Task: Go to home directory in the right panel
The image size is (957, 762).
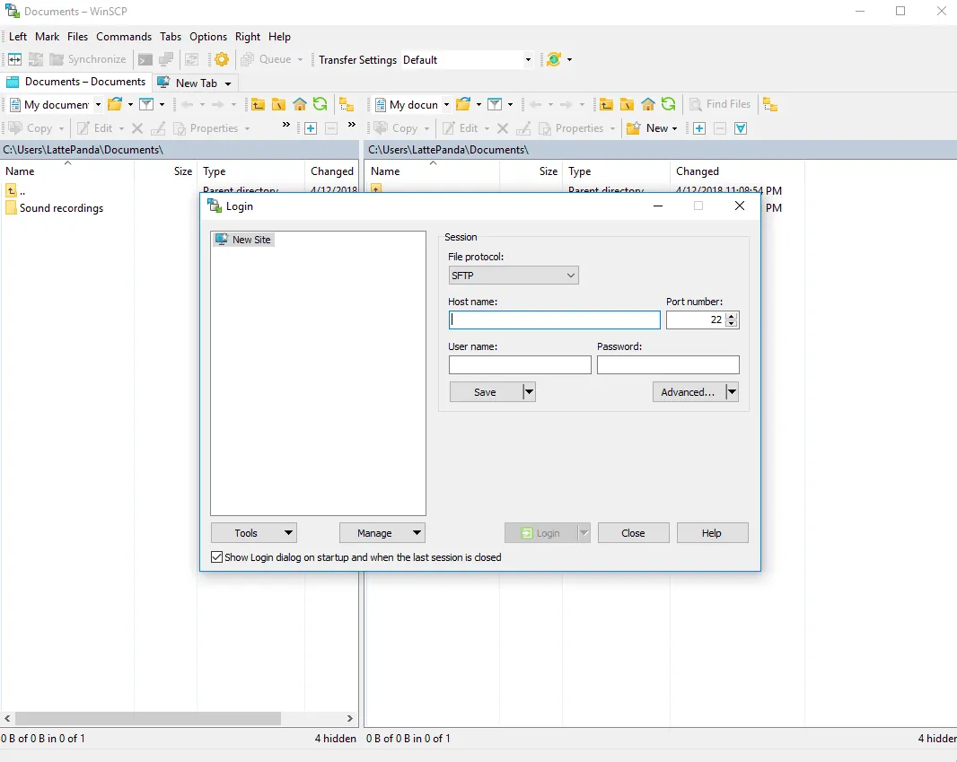Action: pyautogui.click(x=648, y=104)
